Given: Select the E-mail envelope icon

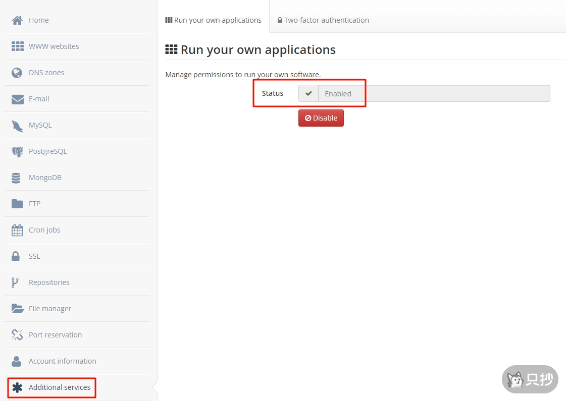Looking at the screenshot, I should pyautogui.click(x=18, y=99).
